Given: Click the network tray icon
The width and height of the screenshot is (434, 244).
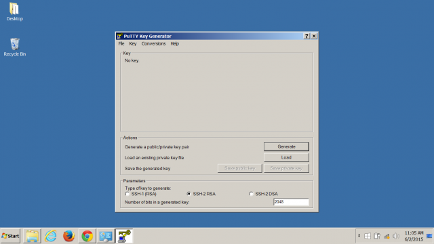Looking at the screenshot, I should point(387,236).
